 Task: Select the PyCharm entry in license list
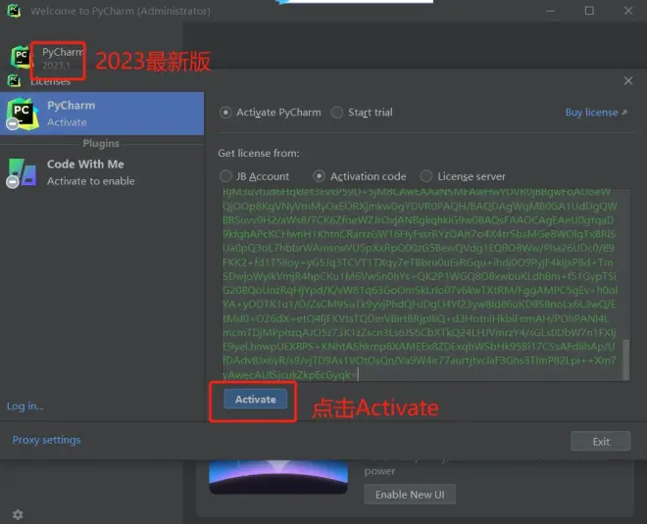[102, 113]
